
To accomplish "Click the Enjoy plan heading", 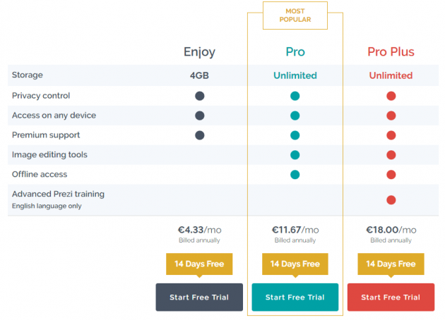I will pyautogui.click(x=199, y=52).
